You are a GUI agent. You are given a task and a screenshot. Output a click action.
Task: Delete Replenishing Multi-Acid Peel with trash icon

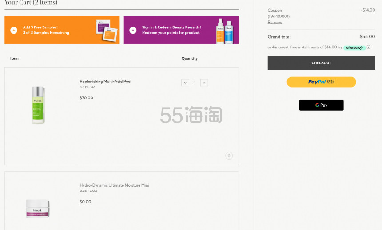[229, 156]
